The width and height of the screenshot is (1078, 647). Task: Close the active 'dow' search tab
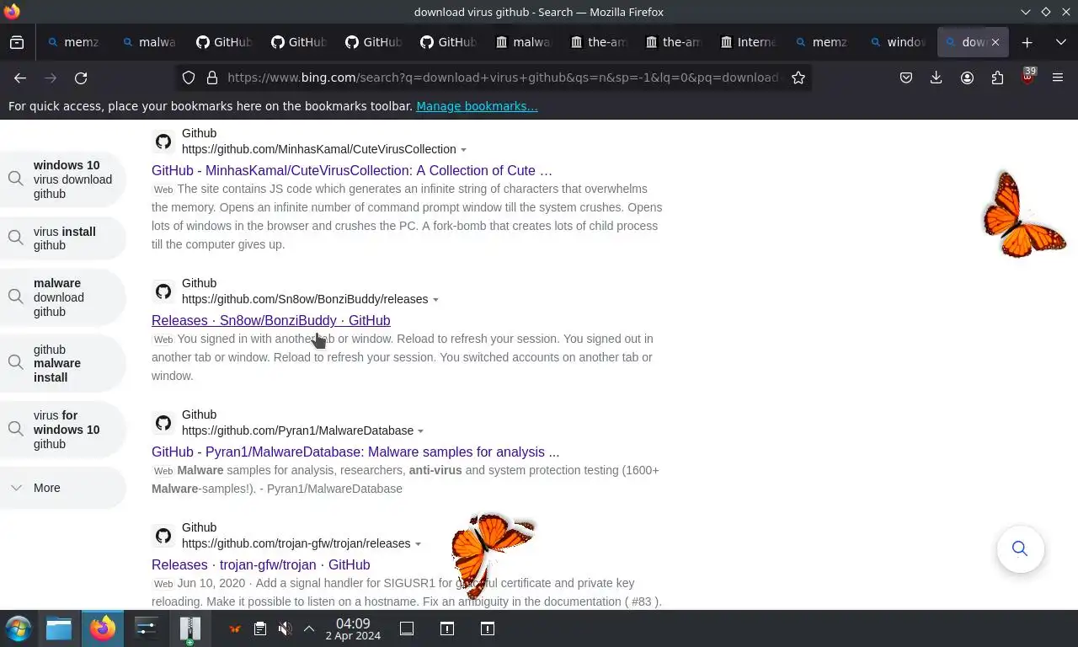(995, 42)
